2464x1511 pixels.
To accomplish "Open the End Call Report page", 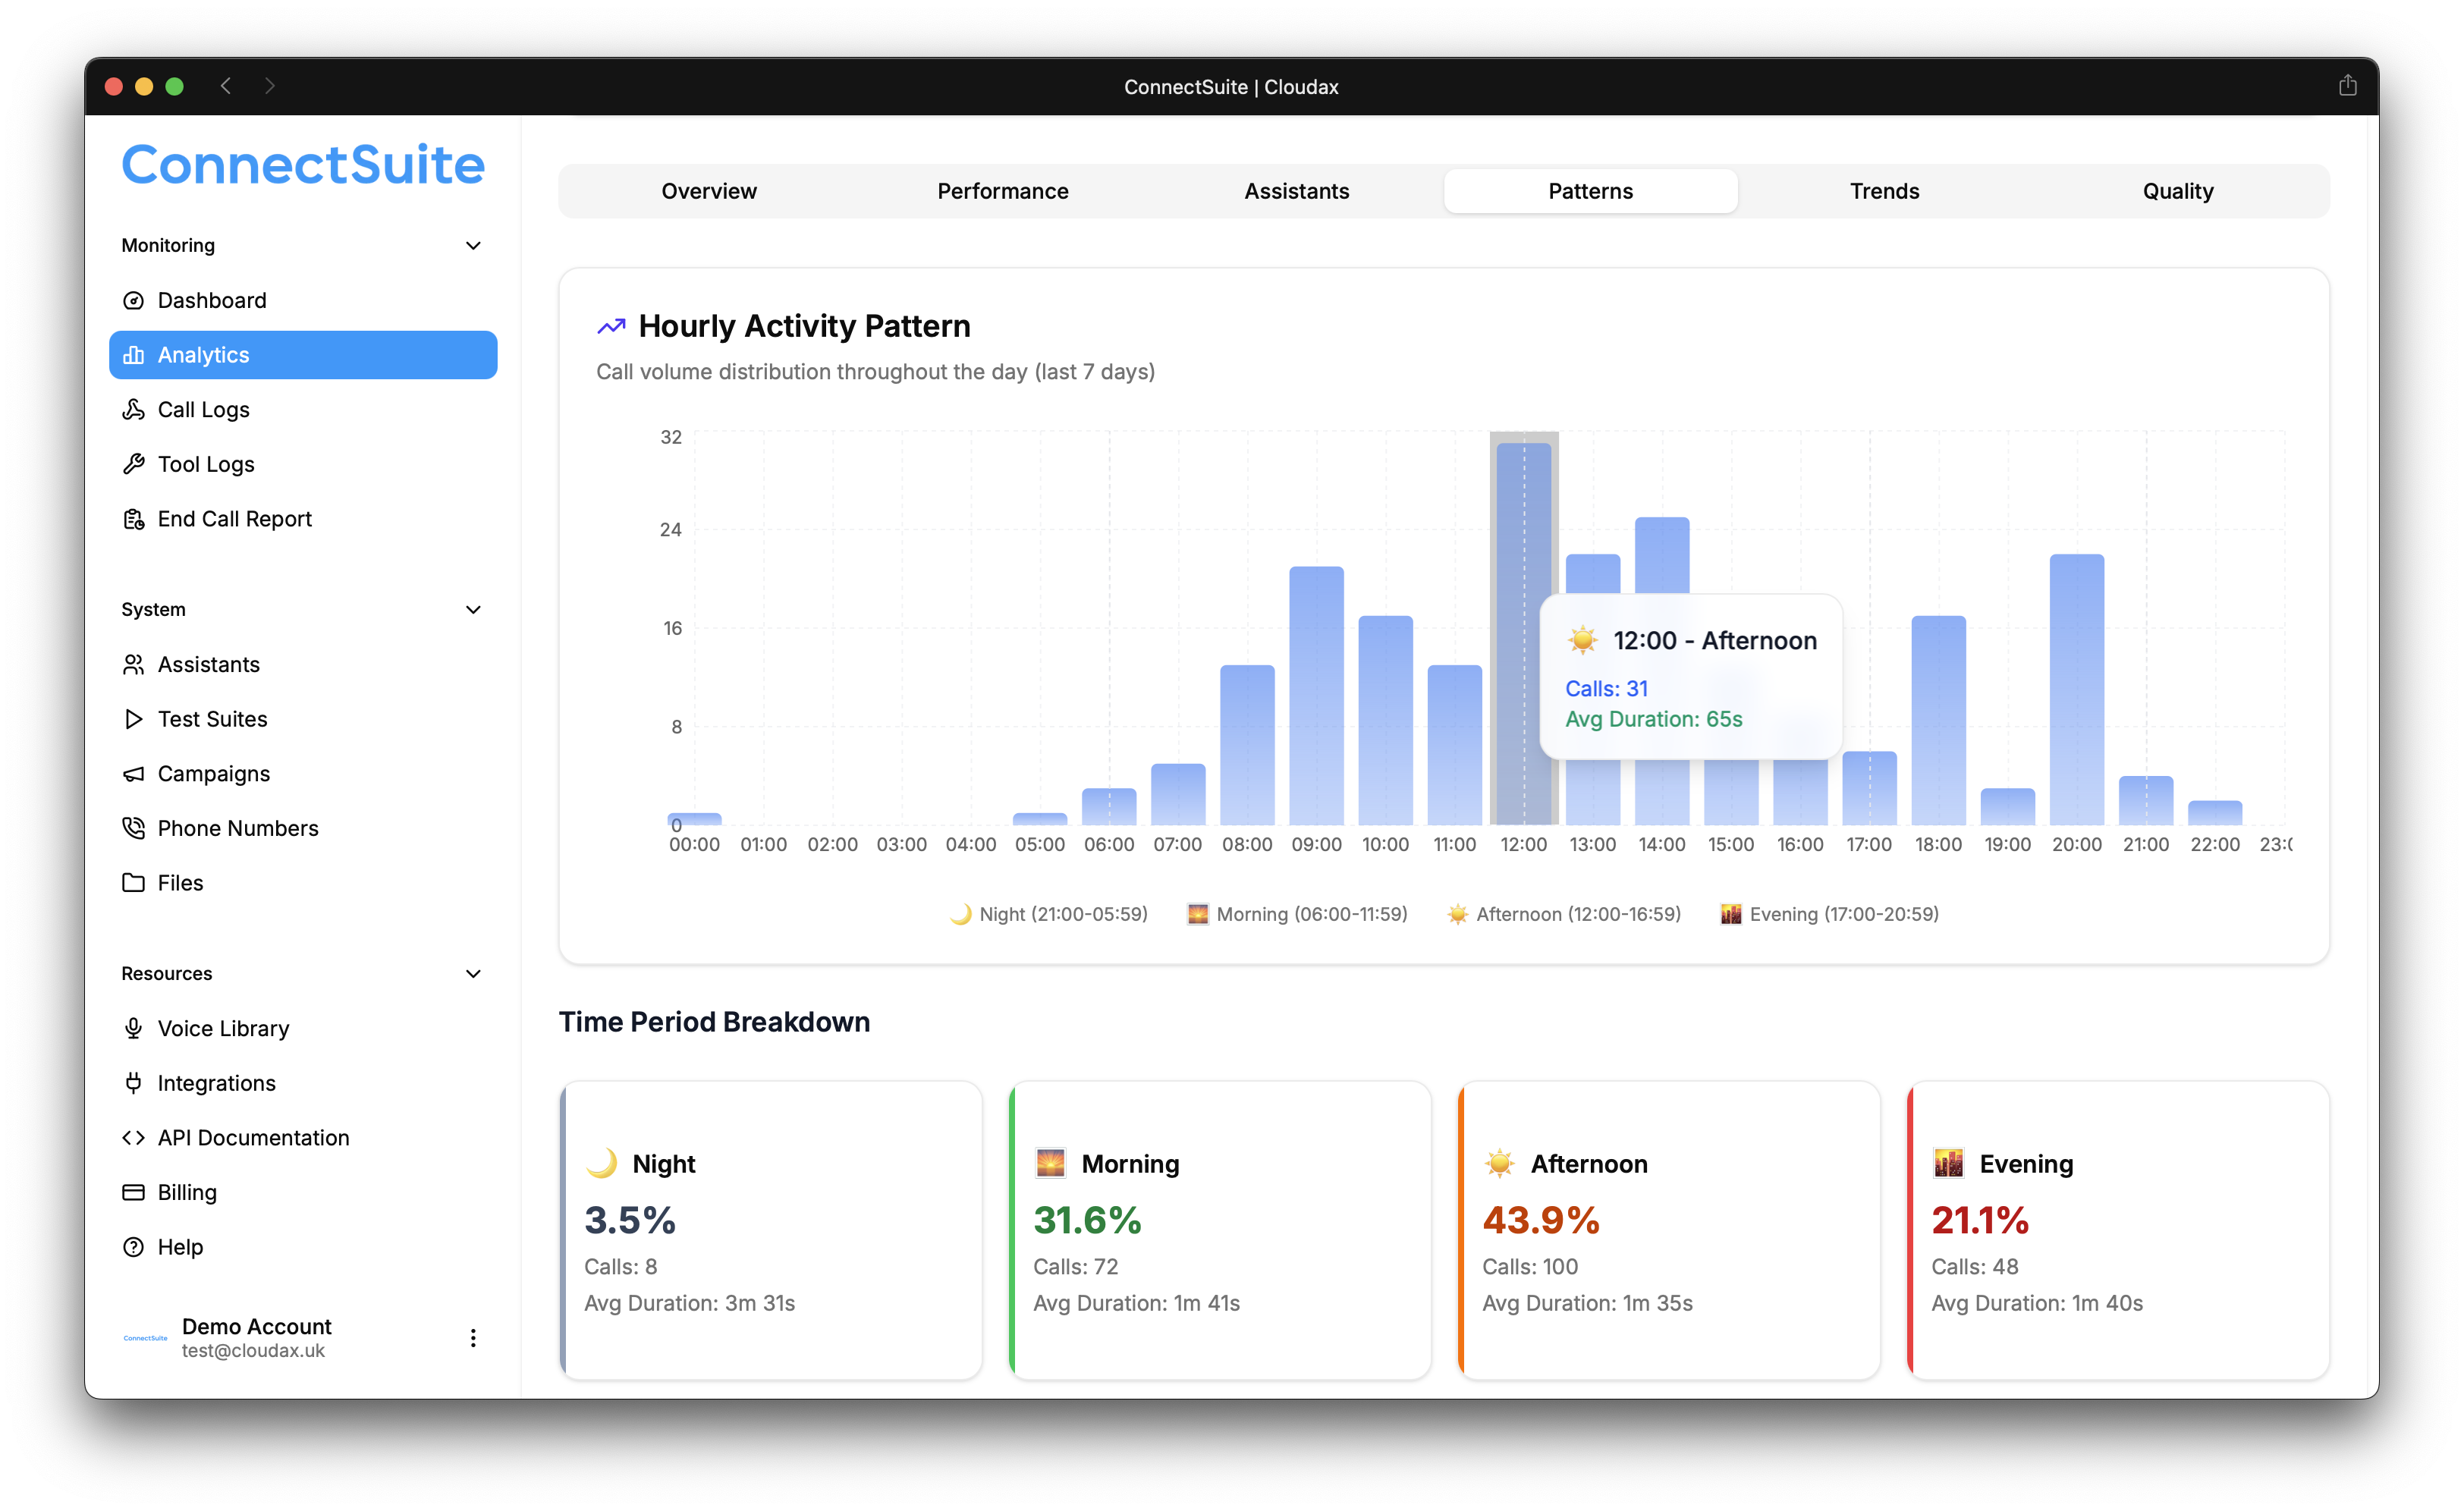I will click(x=234, y=518).
